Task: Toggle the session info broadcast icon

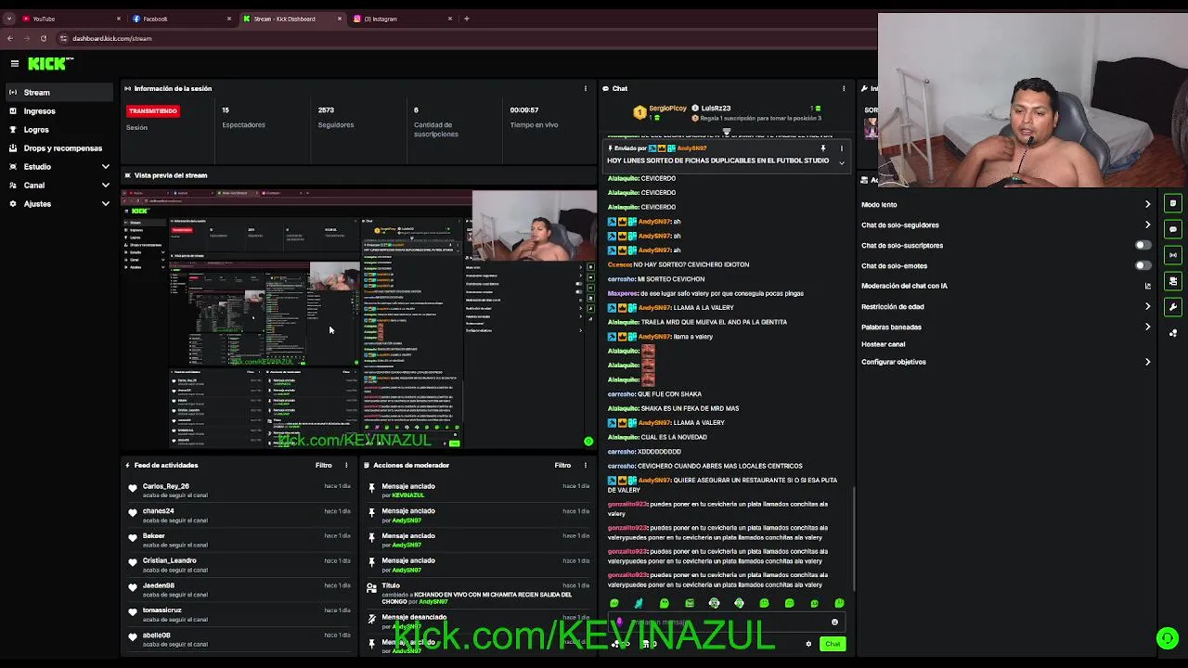Action: pos(1173,255)
